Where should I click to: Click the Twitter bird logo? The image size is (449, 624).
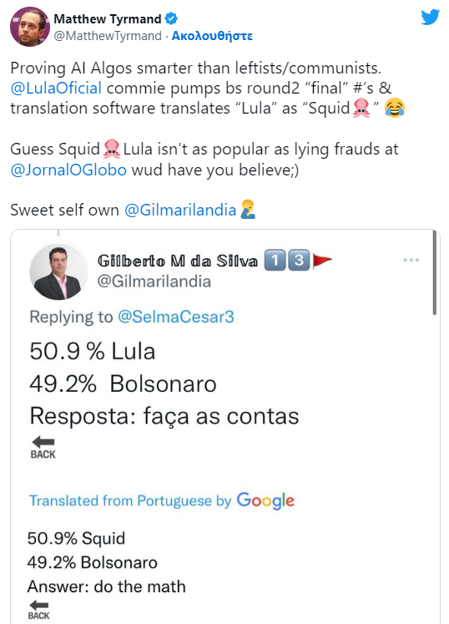click(431, 17)
